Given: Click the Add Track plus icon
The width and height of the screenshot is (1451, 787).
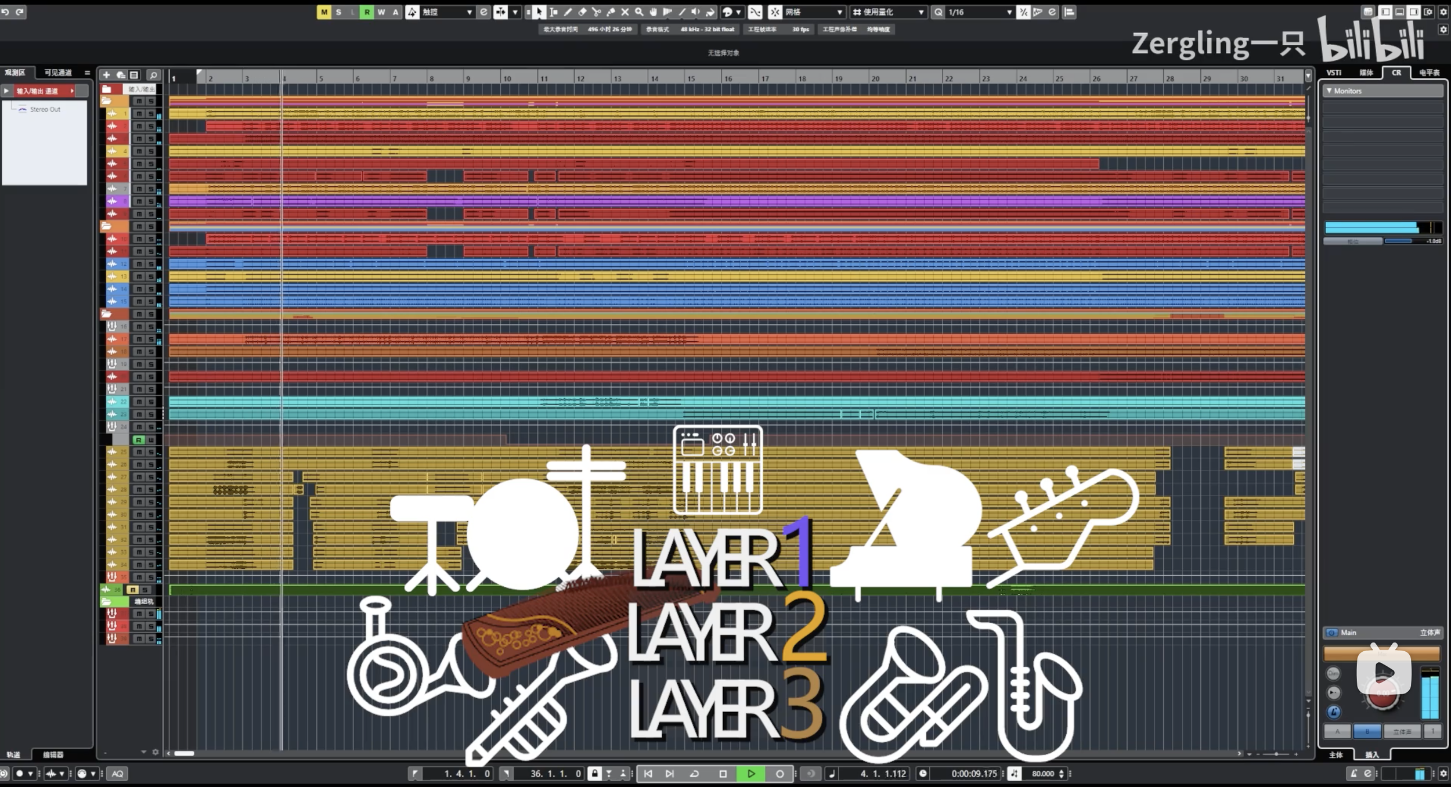Looking at the screenshot, I should [x=106, y=75].
